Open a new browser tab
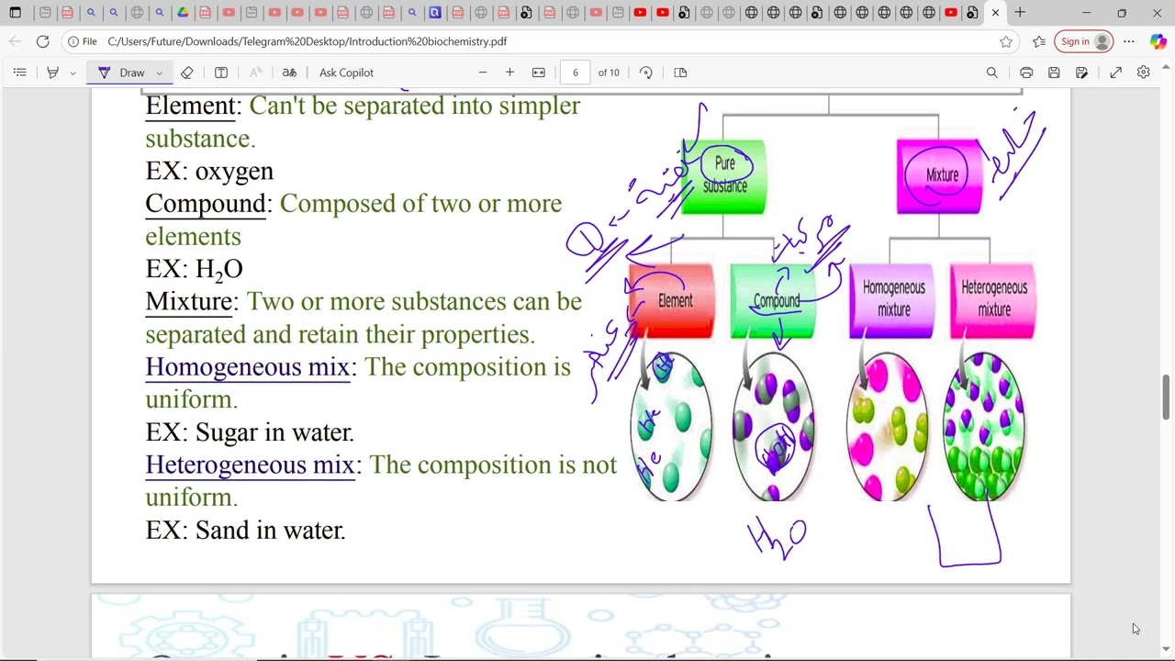 tap(1020, 13)
